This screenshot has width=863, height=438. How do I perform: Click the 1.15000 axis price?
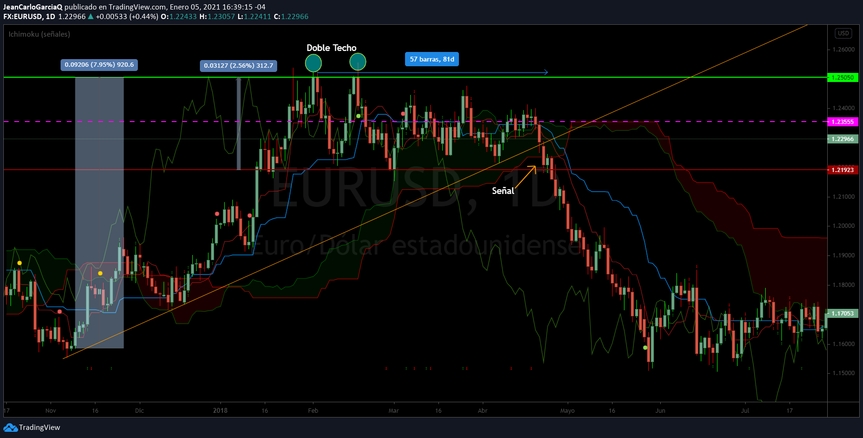coord(843,373)
